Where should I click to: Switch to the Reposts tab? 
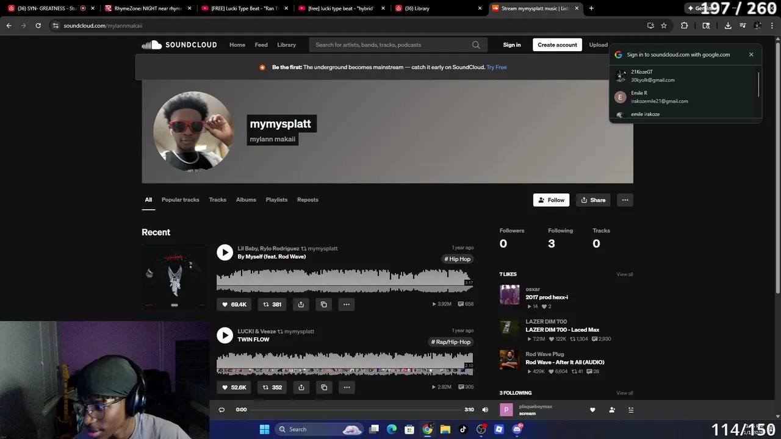pos(308,200)
